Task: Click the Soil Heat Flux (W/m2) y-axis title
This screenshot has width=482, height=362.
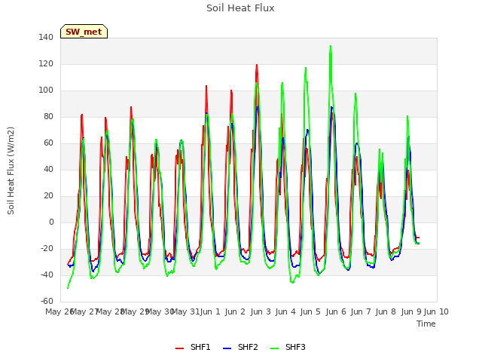Action: (11, 170)
